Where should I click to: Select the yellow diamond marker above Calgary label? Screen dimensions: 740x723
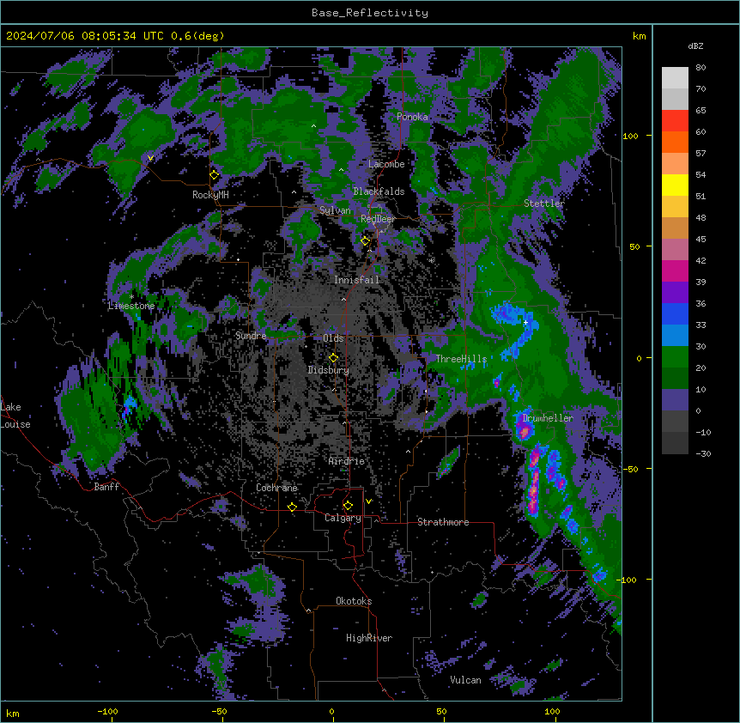348,506
